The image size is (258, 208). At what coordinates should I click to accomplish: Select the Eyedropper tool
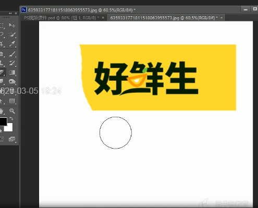(x=12, y=44)
